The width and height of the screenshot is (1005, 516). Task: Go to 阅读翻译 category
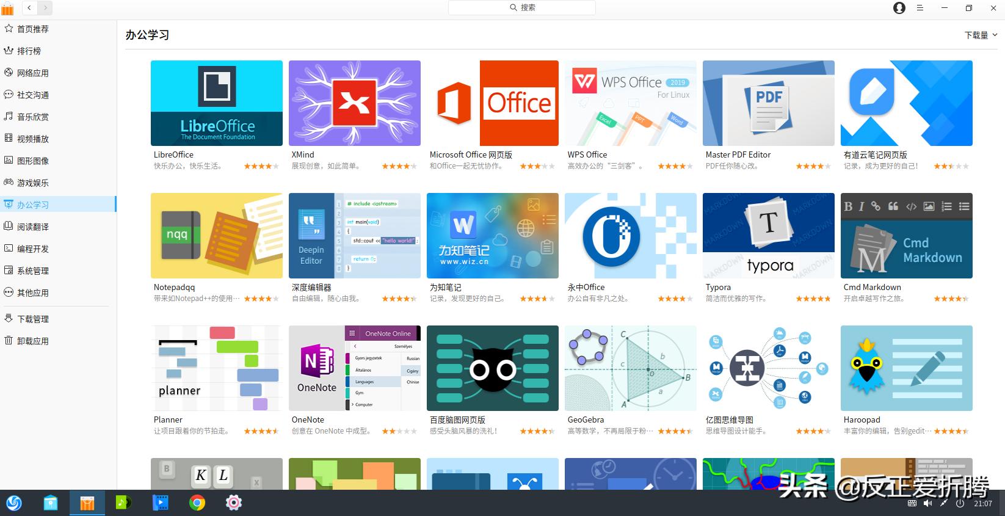point(58,227)
